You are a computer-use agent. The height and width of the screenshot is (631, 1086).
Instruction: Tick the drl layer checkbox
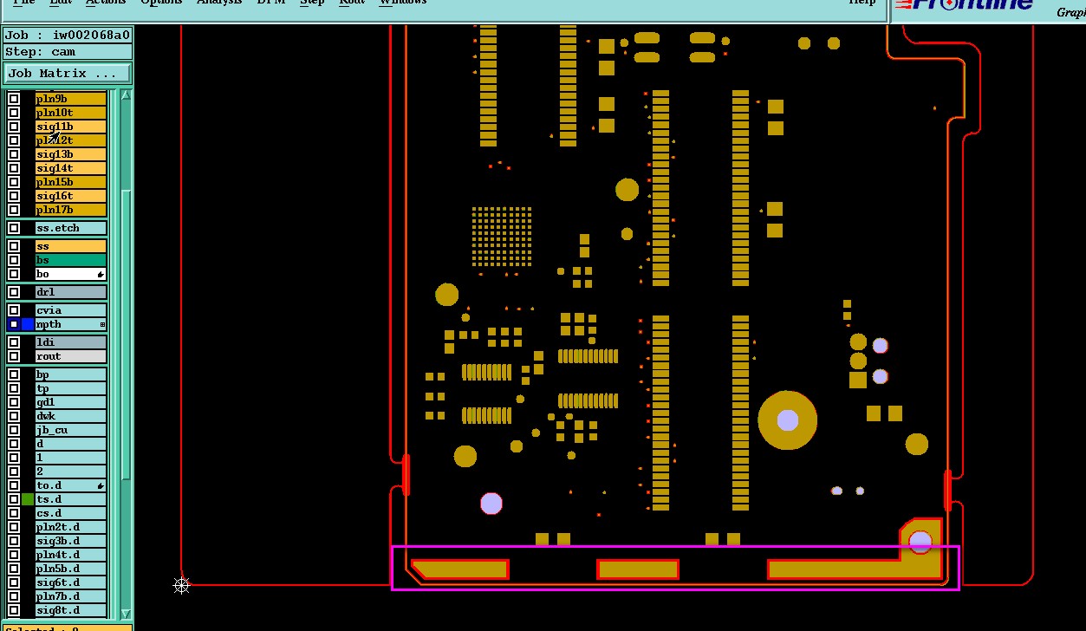click(14, 292)
